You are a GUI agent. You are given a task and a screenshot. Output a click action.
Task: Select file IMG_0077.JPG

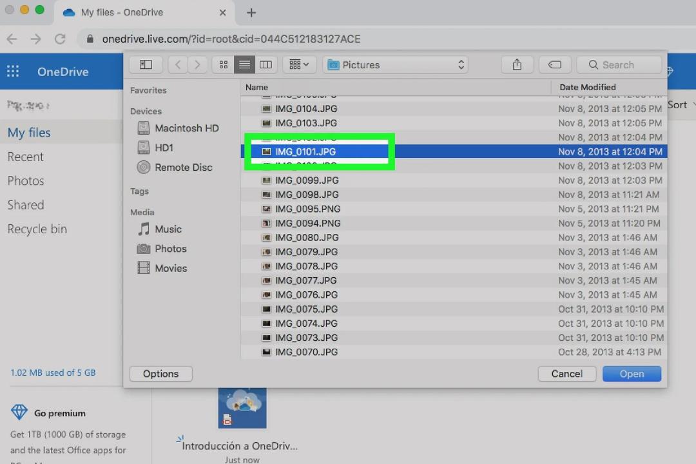[x=454, y=280]
